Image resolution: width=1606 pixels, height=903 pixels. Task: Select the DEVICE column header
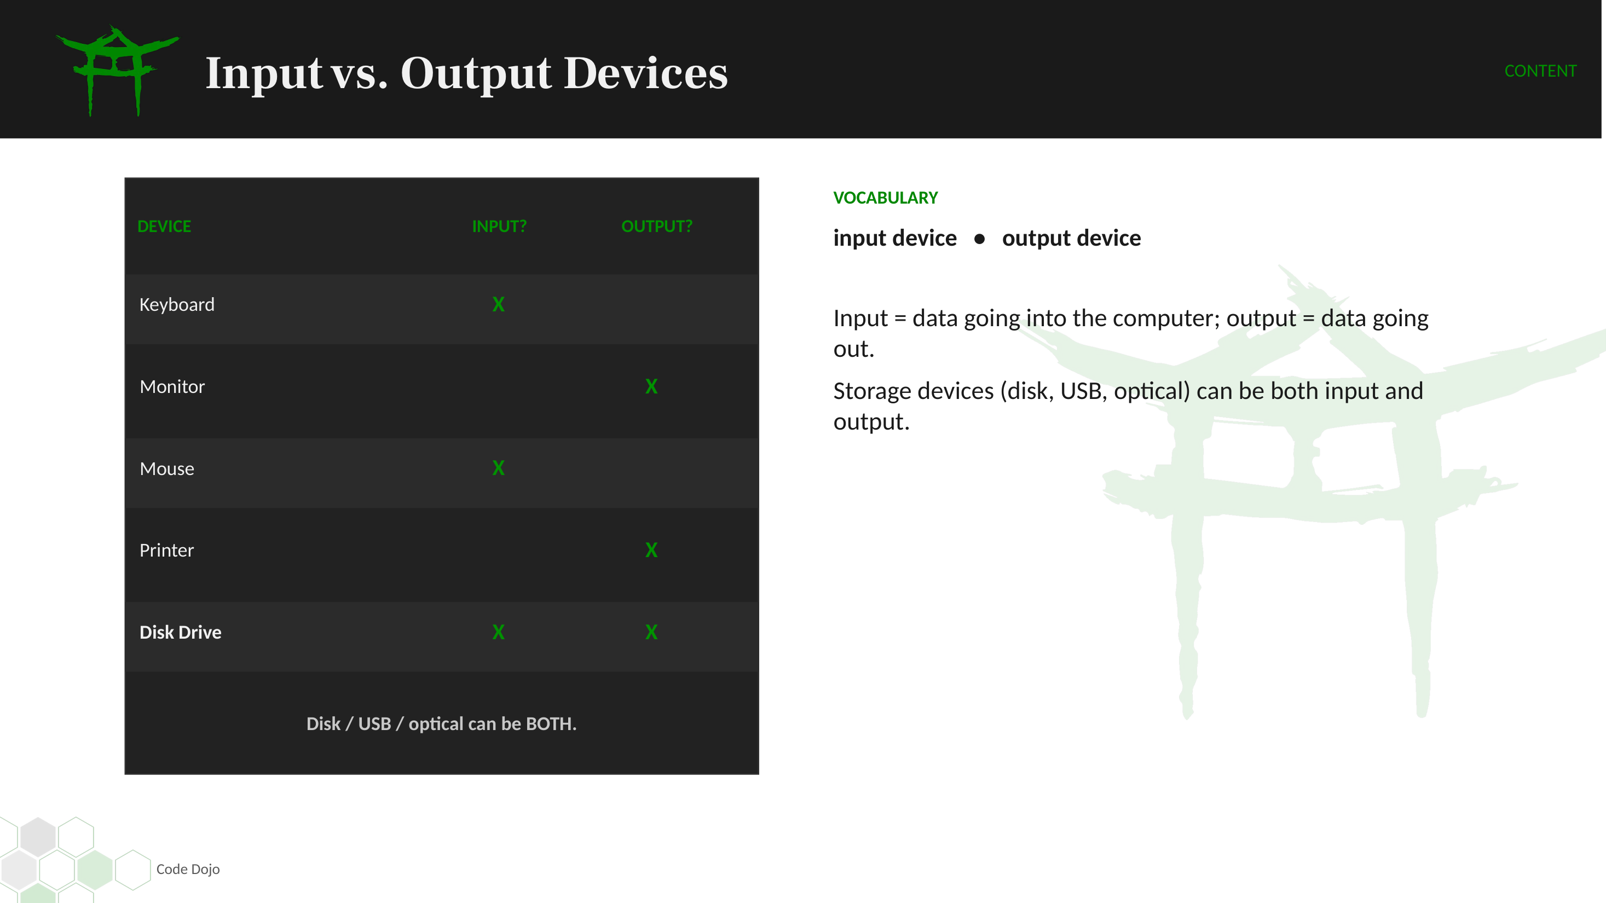(164, 226)
